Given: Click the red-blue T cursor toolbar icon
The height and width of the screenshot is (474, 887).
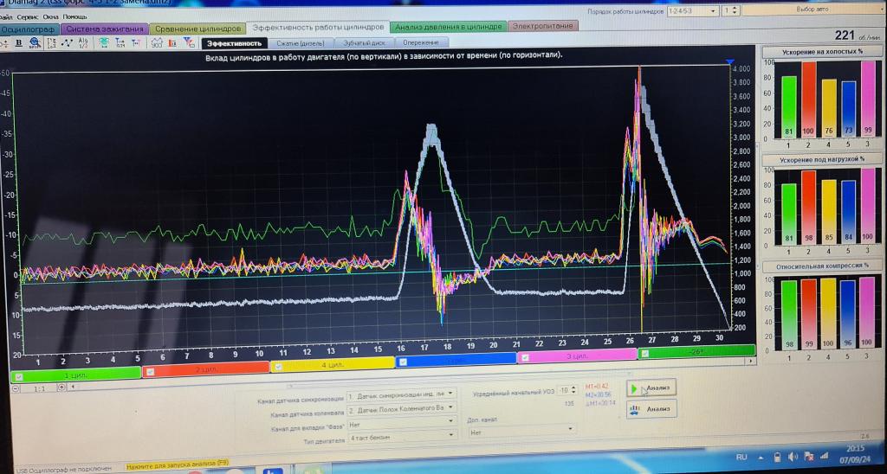Looking at the screenshot, I should click(x=136, y=42).
